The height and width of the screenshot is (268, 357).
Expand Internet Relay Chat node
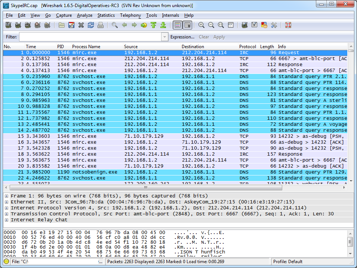7,220
